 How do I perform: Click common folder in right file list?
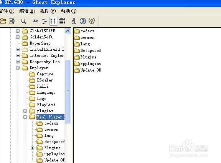coord(84,38)
